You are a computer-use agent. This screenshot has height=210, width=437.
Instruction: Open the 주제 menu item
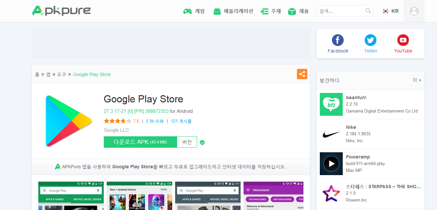tap(271, 11)
